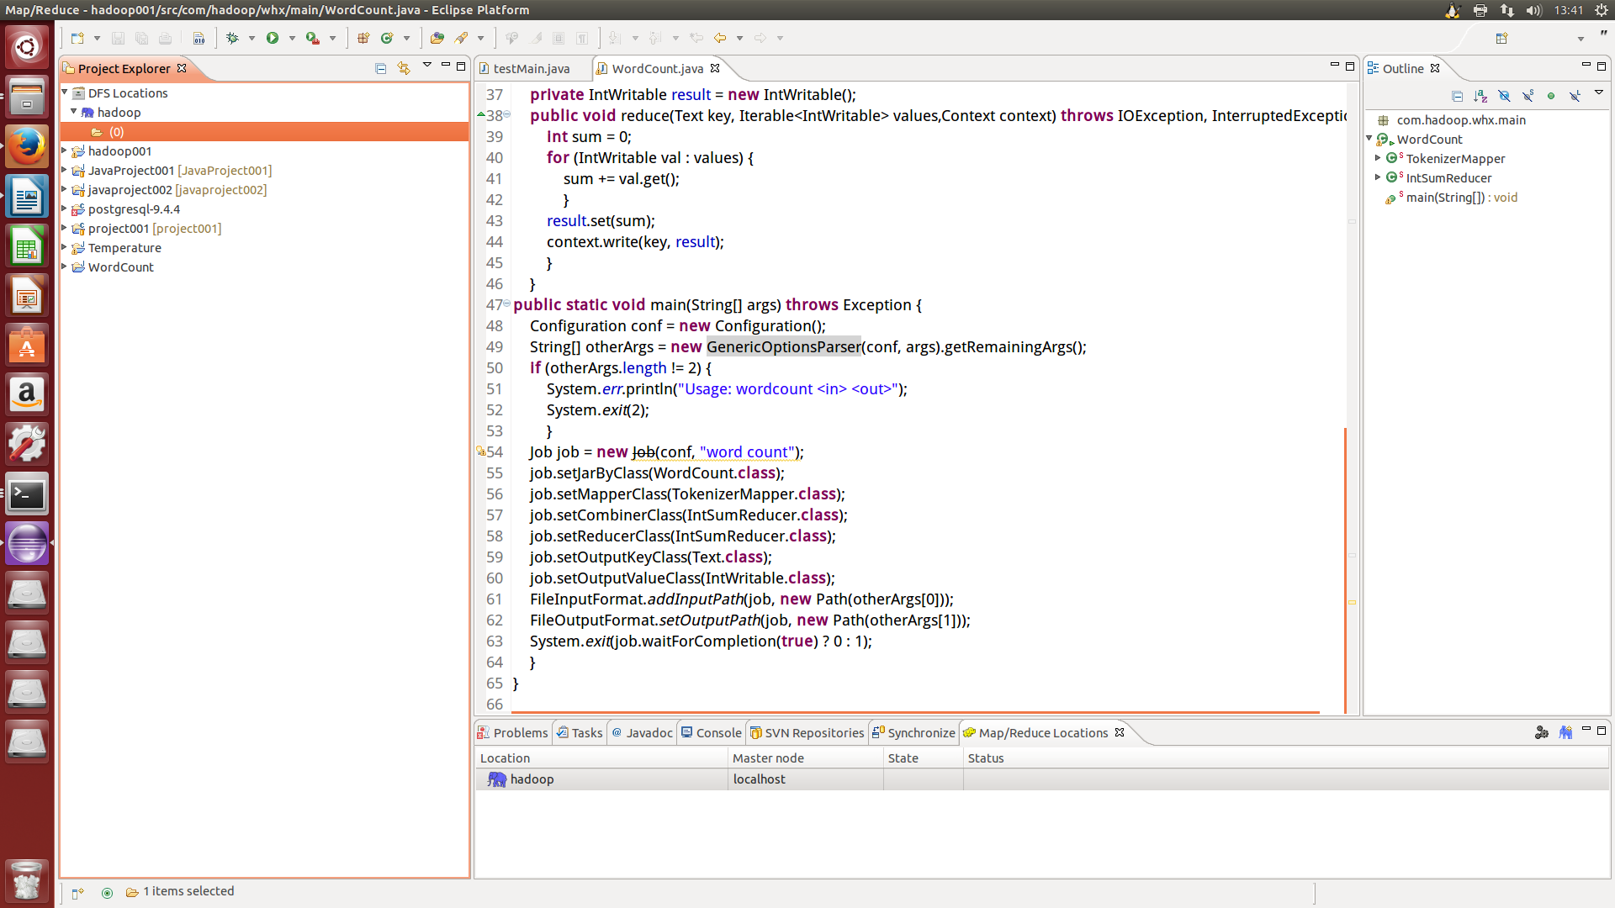
Task: Open the Firefox launcher icon
Action: pos(27,147)
